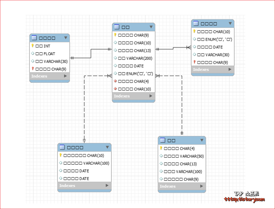
Task: Select the yellow key icon of the center table's CHAR(9) column
Action: tap(115, 35)
